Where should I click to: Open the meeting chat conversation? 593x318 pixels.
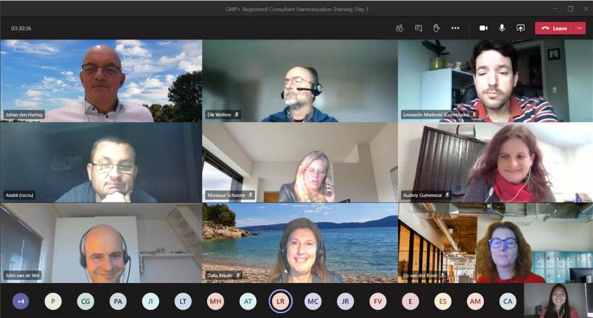click(418, 28)
